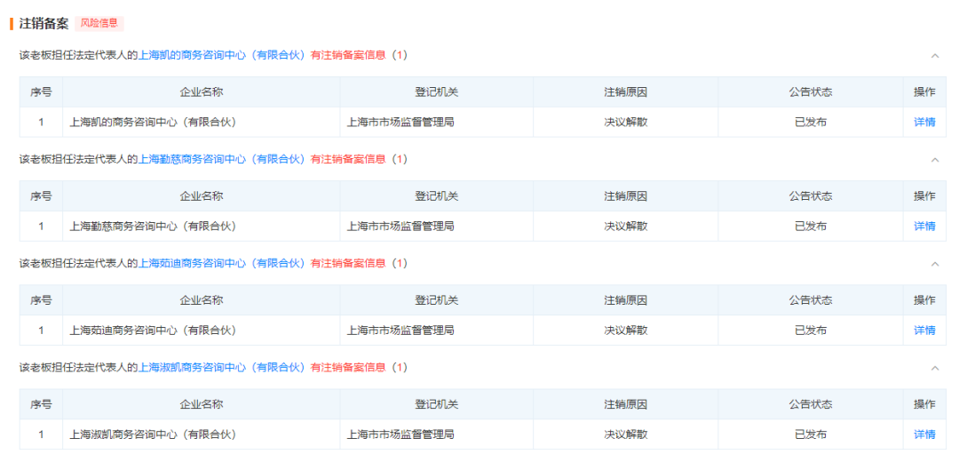959x462 pixels.
Task: Click 登记机关 column header in 上海勤慈 table
Action: 437,196
